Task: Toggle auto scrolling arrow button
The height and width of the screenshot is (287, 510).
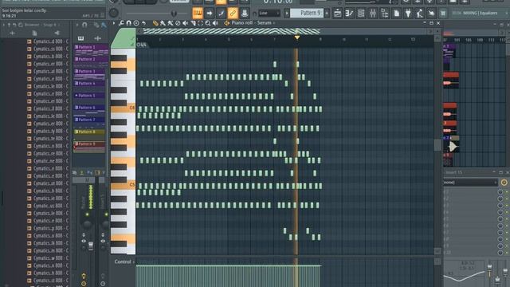Action: coord(209,13)
